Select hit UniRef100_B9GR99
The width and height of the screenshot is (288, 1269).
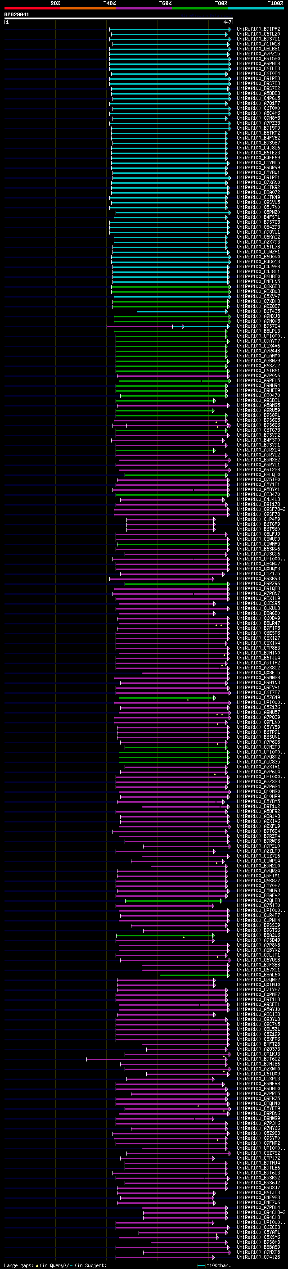258,167
